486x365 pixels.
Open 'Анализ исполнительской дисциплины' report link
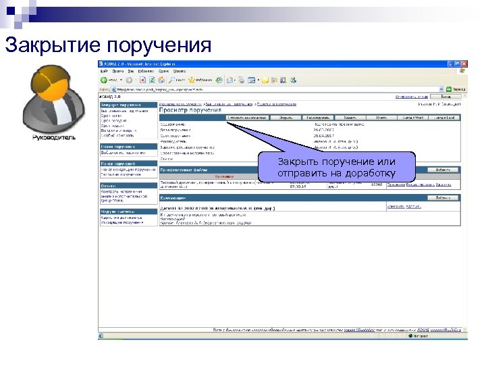pyautogui.click(x=124, y=199)
